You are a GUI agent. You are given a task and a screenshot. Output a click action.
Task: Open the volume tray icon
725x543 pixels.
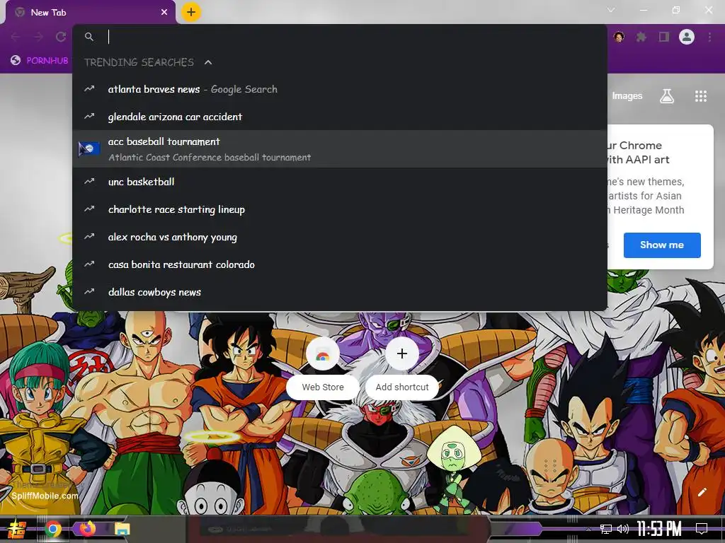tap(623, 529)
